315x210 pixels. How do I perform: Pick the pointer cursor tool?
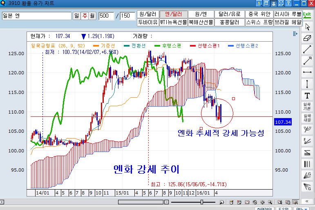307,27
